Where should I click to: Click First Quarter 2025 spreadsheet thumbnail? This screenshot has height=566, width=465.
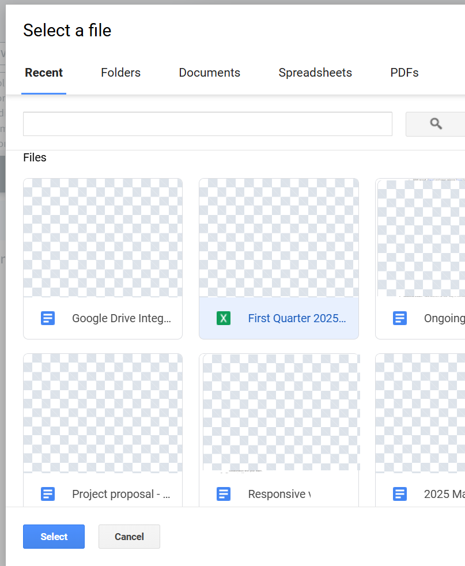tap(279, 238)
